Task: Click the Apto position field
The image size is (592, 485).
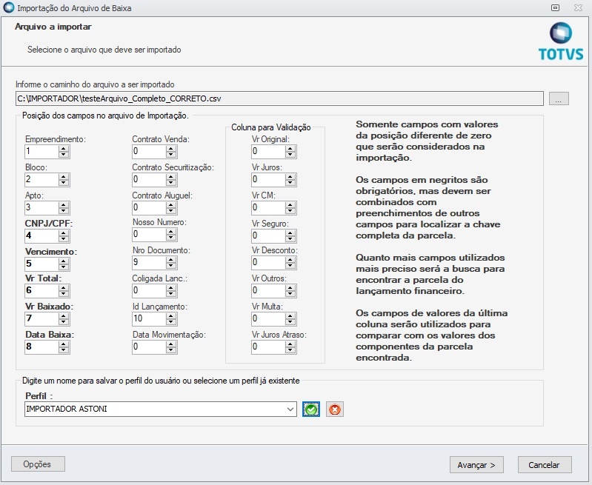Action: [41, 207]
